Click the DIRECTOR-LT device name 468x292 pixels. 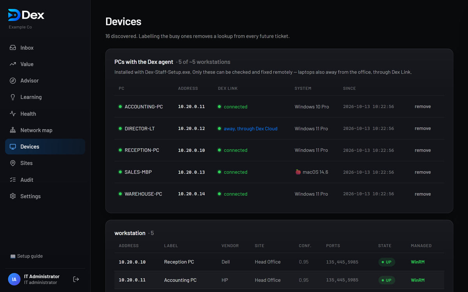tap(140, 128)
